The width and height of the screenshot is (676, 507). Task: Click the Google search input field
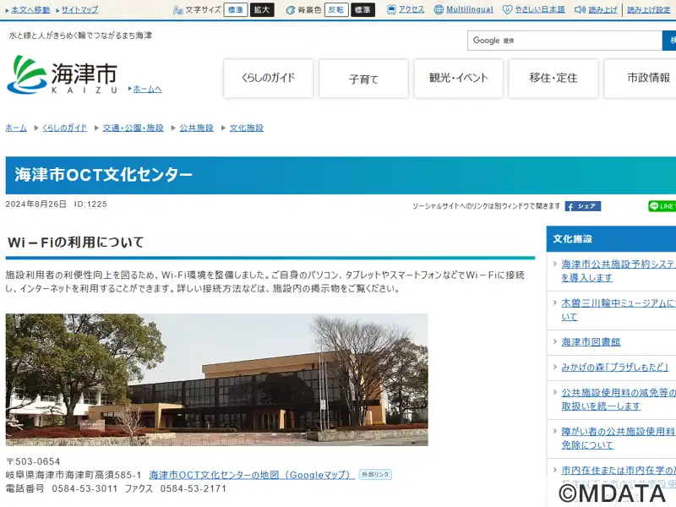[564, 41]
